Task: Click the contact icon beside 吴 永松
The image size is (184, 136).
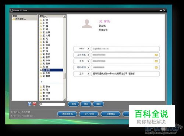Action: pos(41,73)
